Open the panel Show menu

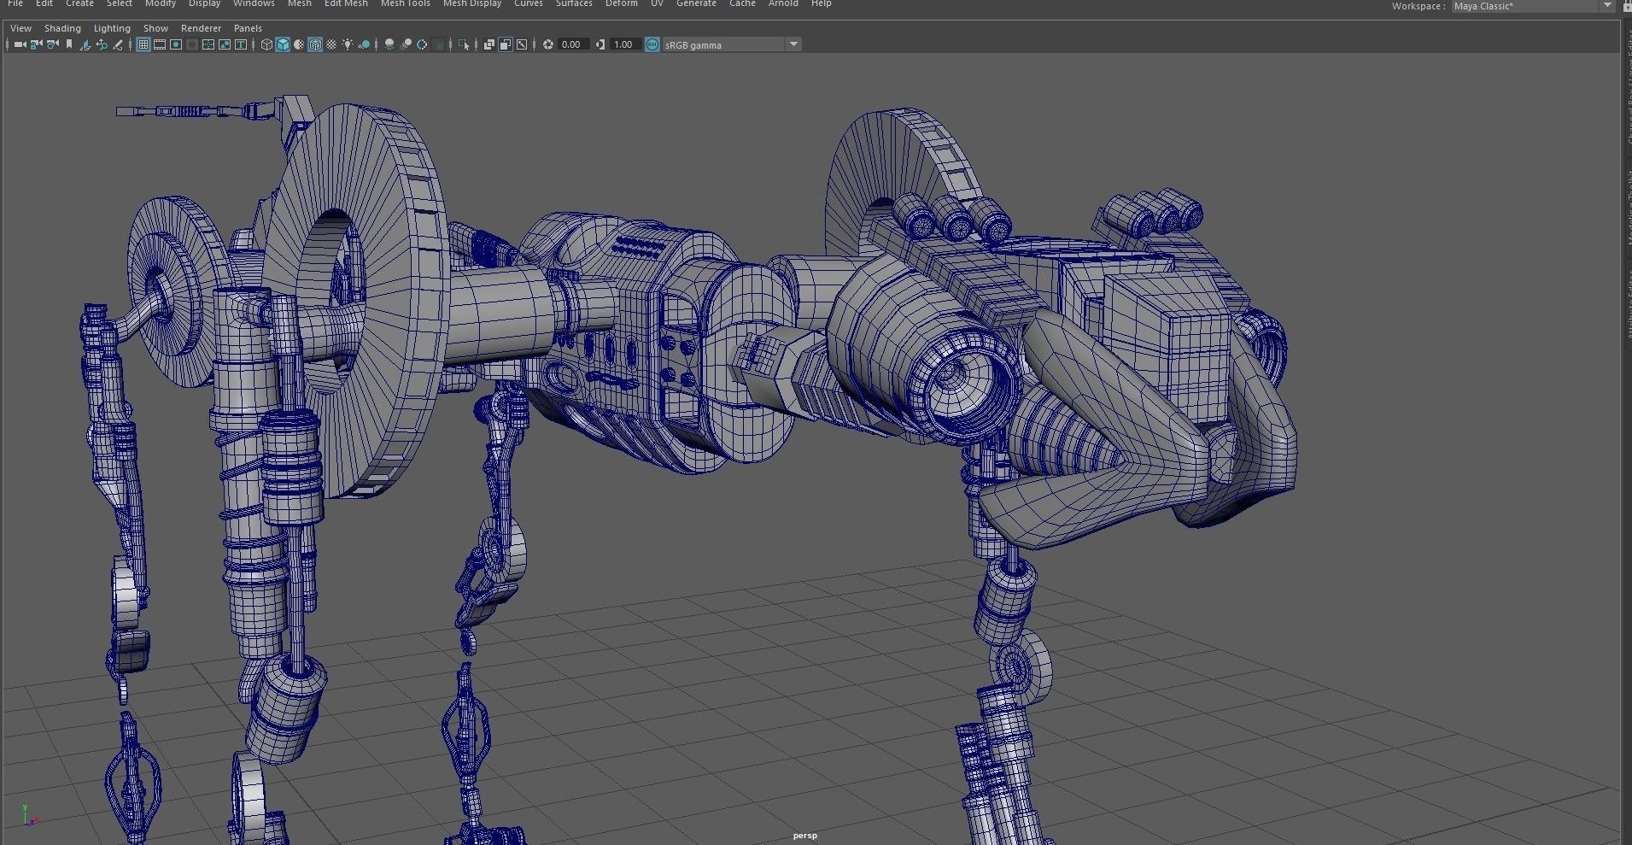click(x=155, y=28)
